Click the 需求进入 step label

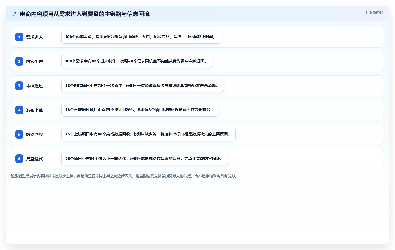pyautogui.click(x=34, y=37)
